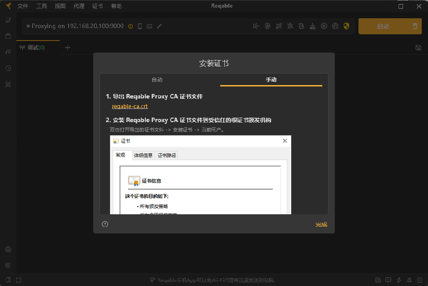Open the history clock icon in left sidebar

(x=8, y=68)
